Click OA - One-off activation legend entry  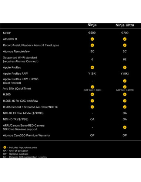tap(16, 151)
